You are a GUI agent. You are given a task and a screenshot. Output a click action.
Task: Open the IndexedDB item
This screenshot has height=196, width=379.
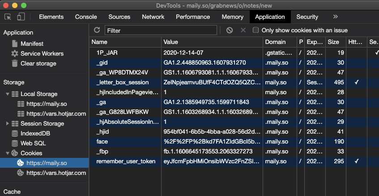(35, 134)
